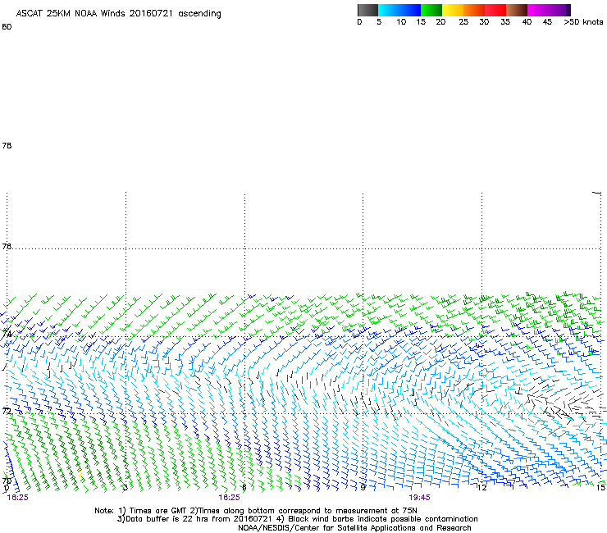Pick the orange 25-30 knots legend segment
Screen dimensions: 607x533
pyautogui.click(x=474, y=10)
